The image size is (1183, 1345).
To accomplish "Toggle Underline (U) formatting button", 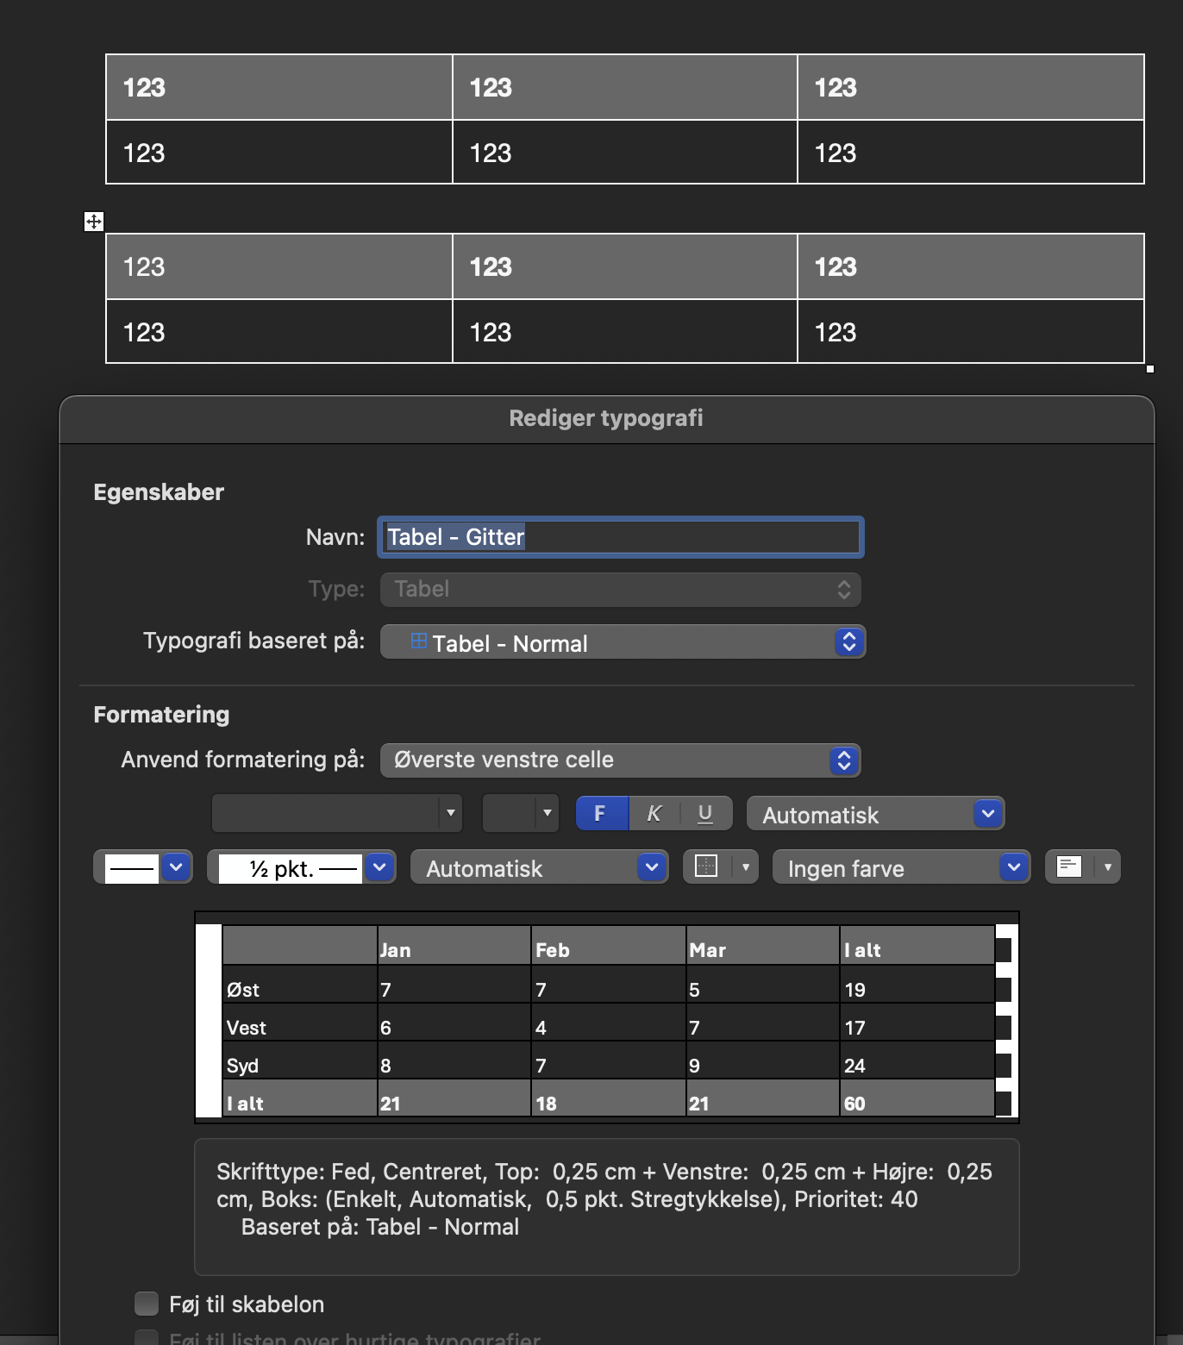I will [x=705, y=813].
